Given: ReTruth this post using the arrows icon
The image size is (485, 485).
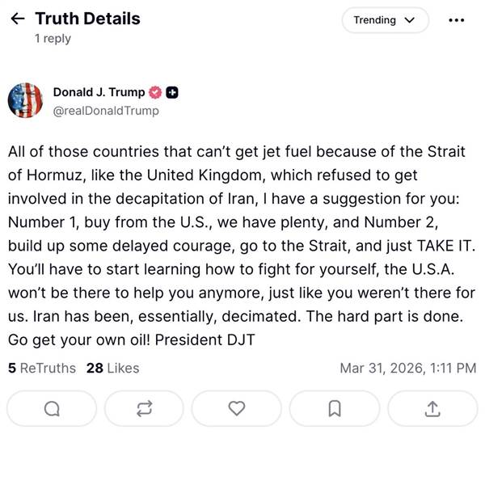Looking at the screenshot, I should [x=145, y=409].
